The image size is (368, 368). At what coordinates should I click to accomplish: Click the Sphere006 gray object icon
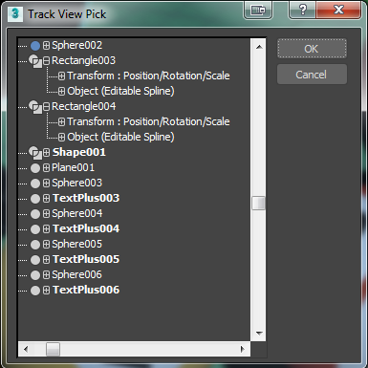point(35,275)
